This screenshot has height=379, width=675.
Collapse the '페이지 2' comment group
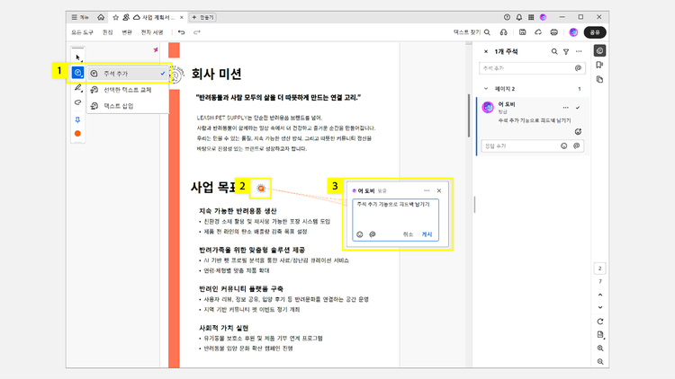point(486,89)
